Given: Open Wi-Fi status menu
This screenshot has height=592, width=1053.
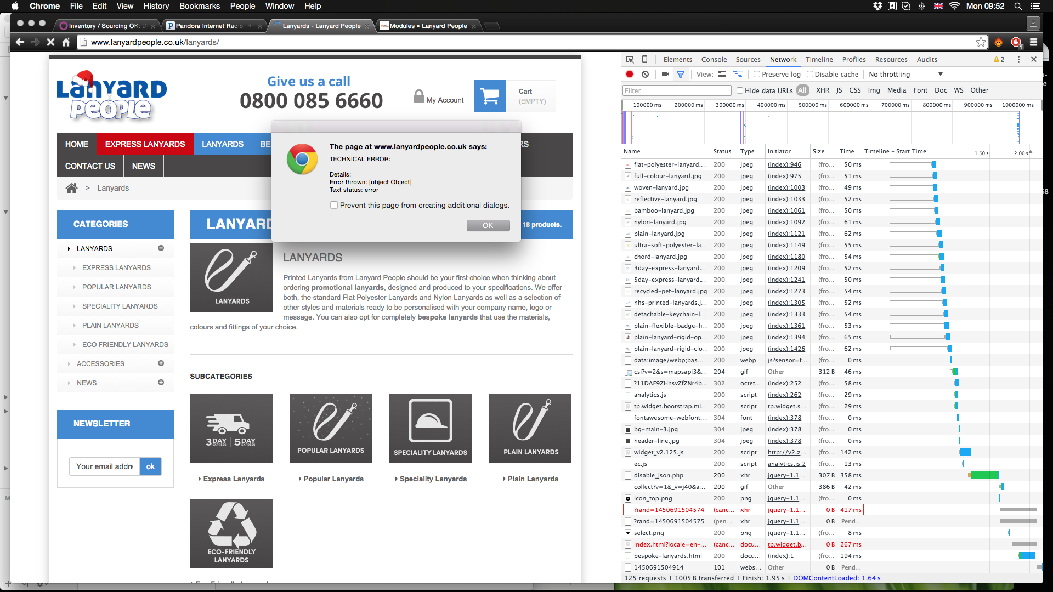Looking at the screenshot, I should tap(954, 6).
